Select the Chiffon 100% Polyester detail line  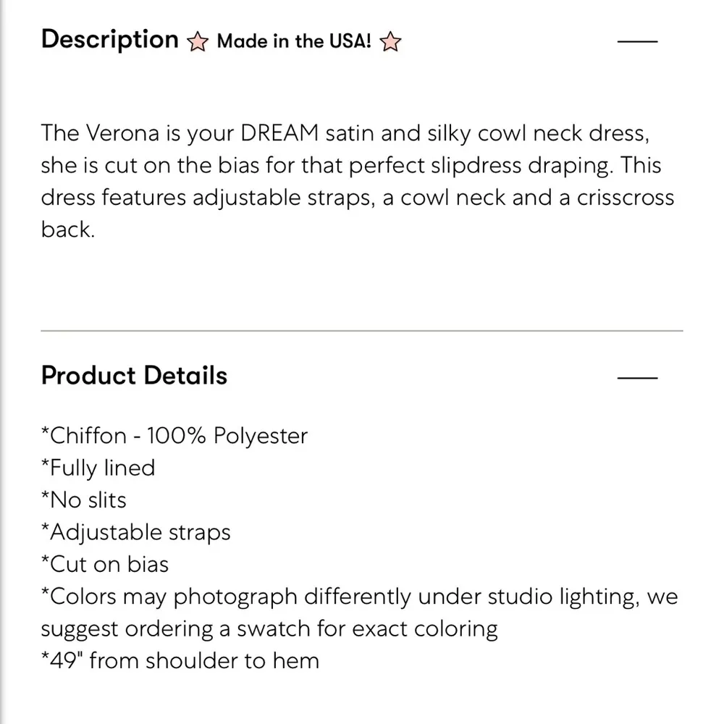point(174,436)
